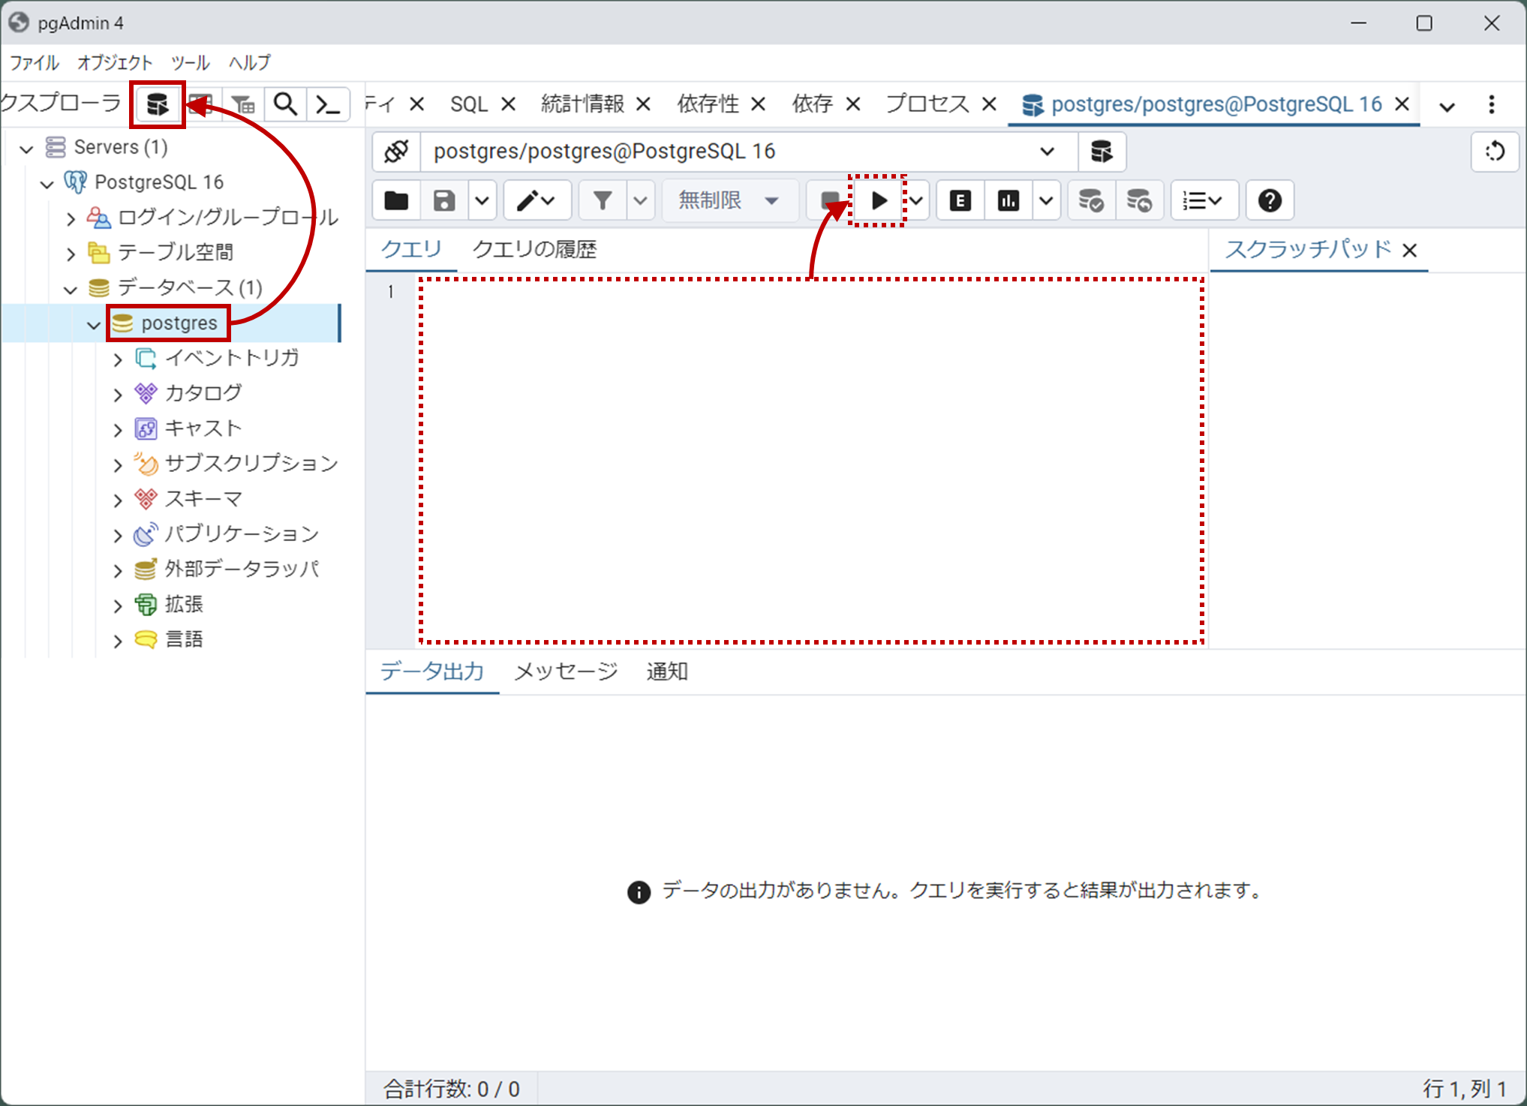Image resolution: width=1527 pixels, height=1106 pixels.
Task: Click the Commit transaction icon
Action: coord(1090,200)
